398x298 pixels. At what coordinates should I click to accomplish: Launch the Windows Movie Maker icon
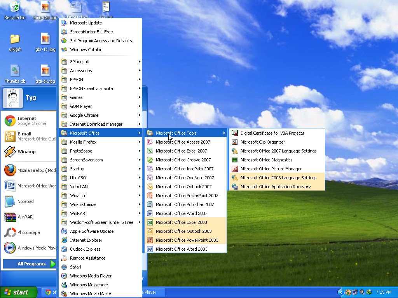click(64, 294)
